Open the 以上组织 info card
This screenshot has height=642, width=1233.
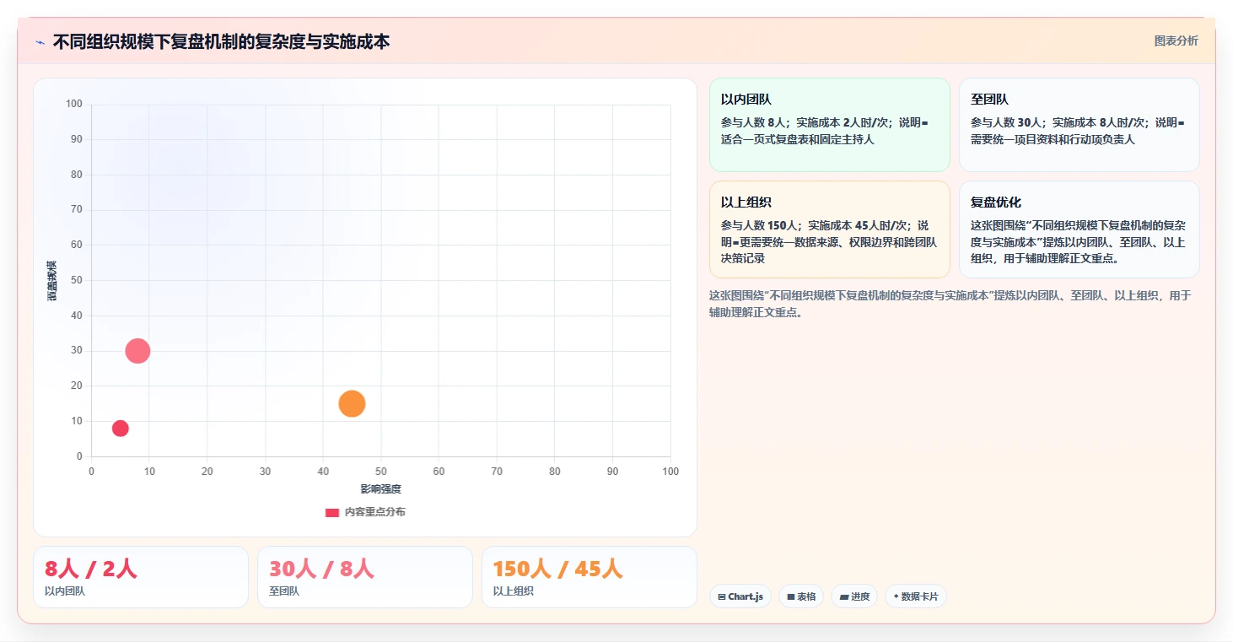(x=830, y=229)
